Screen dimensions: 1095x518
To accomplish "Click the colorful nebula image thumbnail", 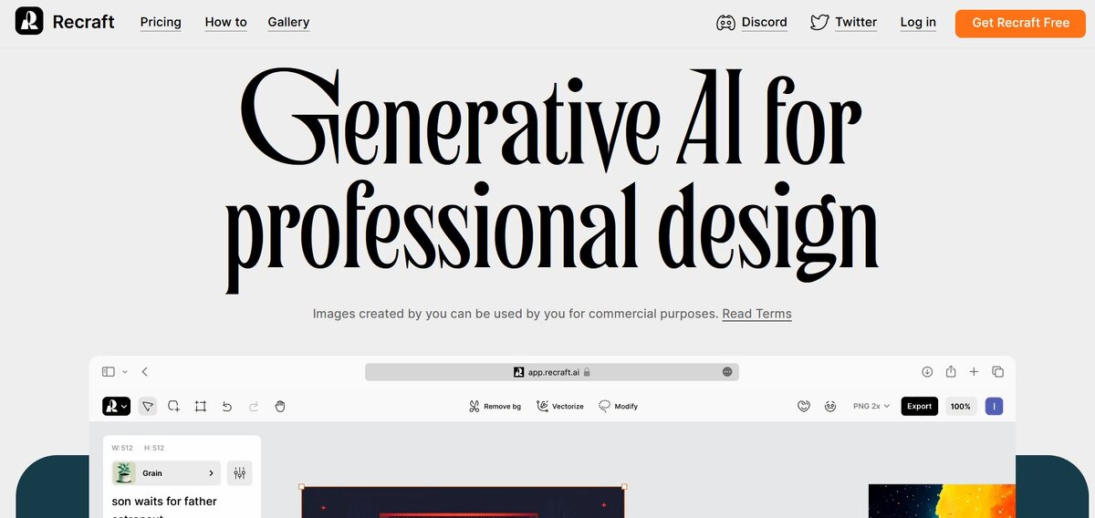I will click(x=942, y=501).
